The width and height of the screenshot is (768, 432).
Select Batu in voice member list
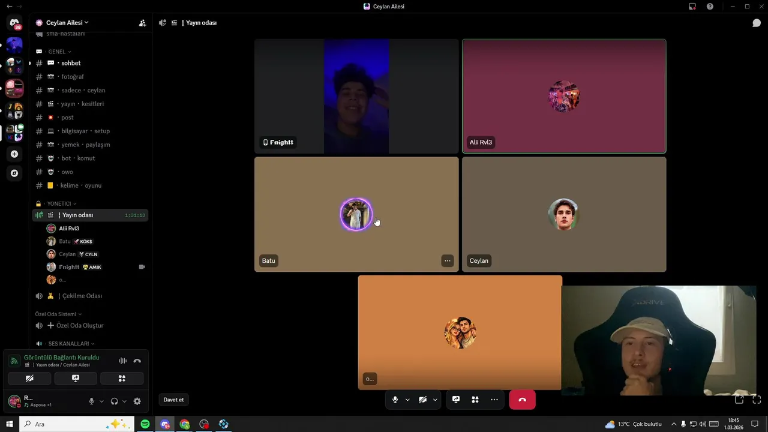click(x=96, y=241)
